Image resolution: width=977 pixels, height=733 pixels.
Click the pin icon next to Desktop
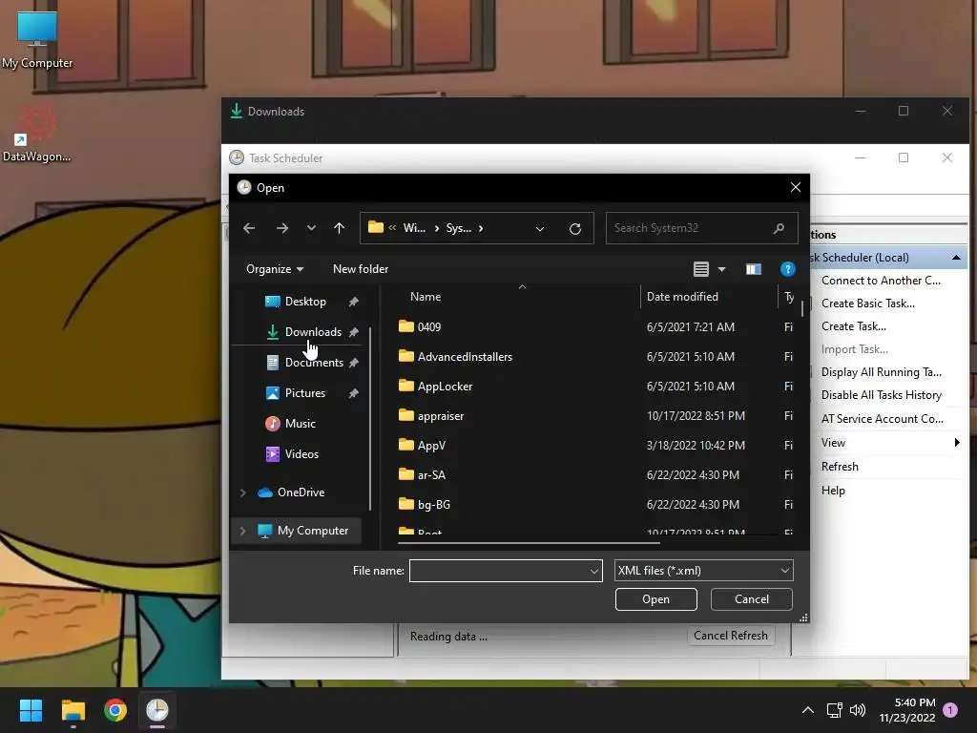[x=353, y=302]
